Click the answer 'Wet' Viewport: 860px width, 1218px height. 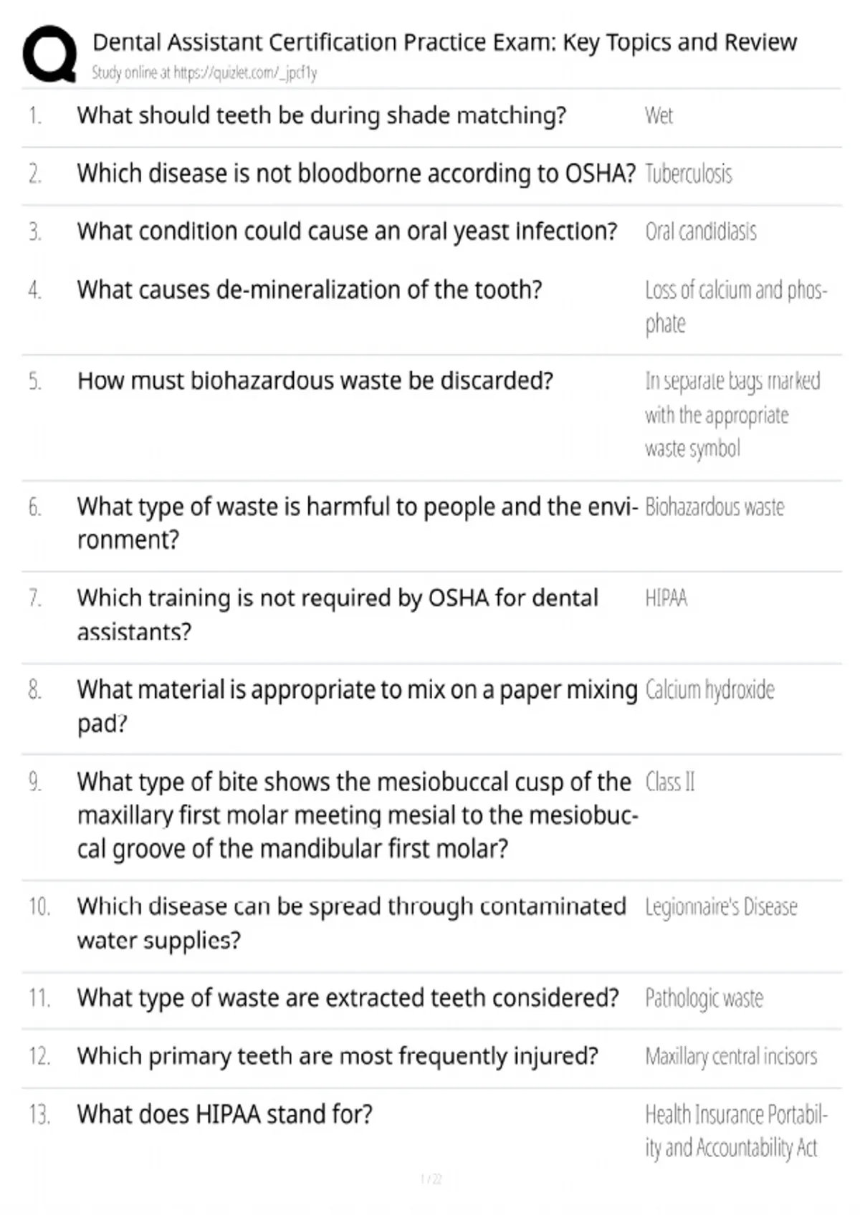click(659, 115)
